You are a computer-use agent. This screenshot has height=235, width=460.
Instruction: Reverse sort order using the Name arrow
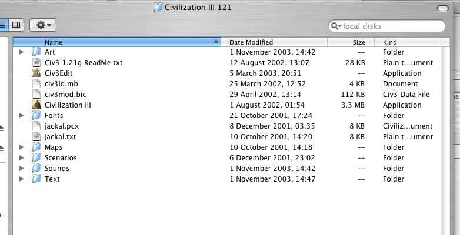tap(216, 41)
